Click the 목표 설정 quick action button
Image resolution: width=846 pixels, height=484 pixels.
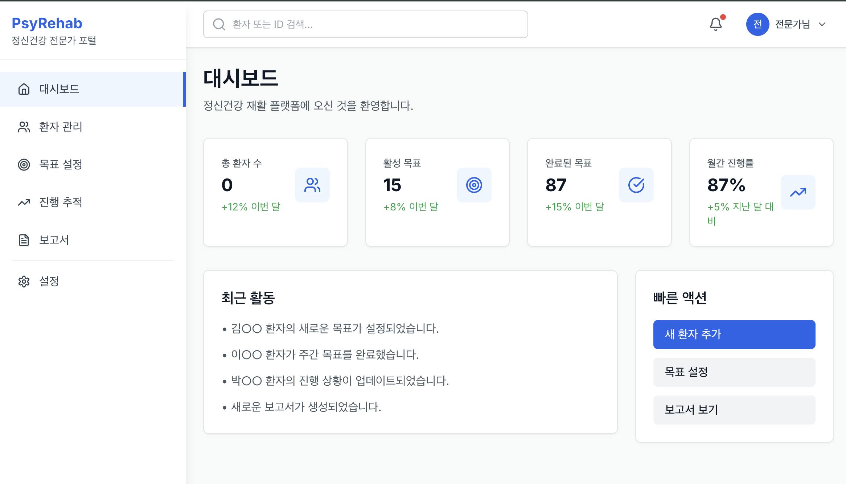(734, 372)
